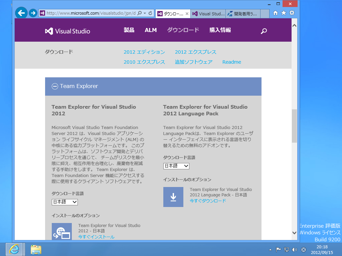Click the scrollbar up arrow
Screen dimensions: 342x256
coord(294,25)
